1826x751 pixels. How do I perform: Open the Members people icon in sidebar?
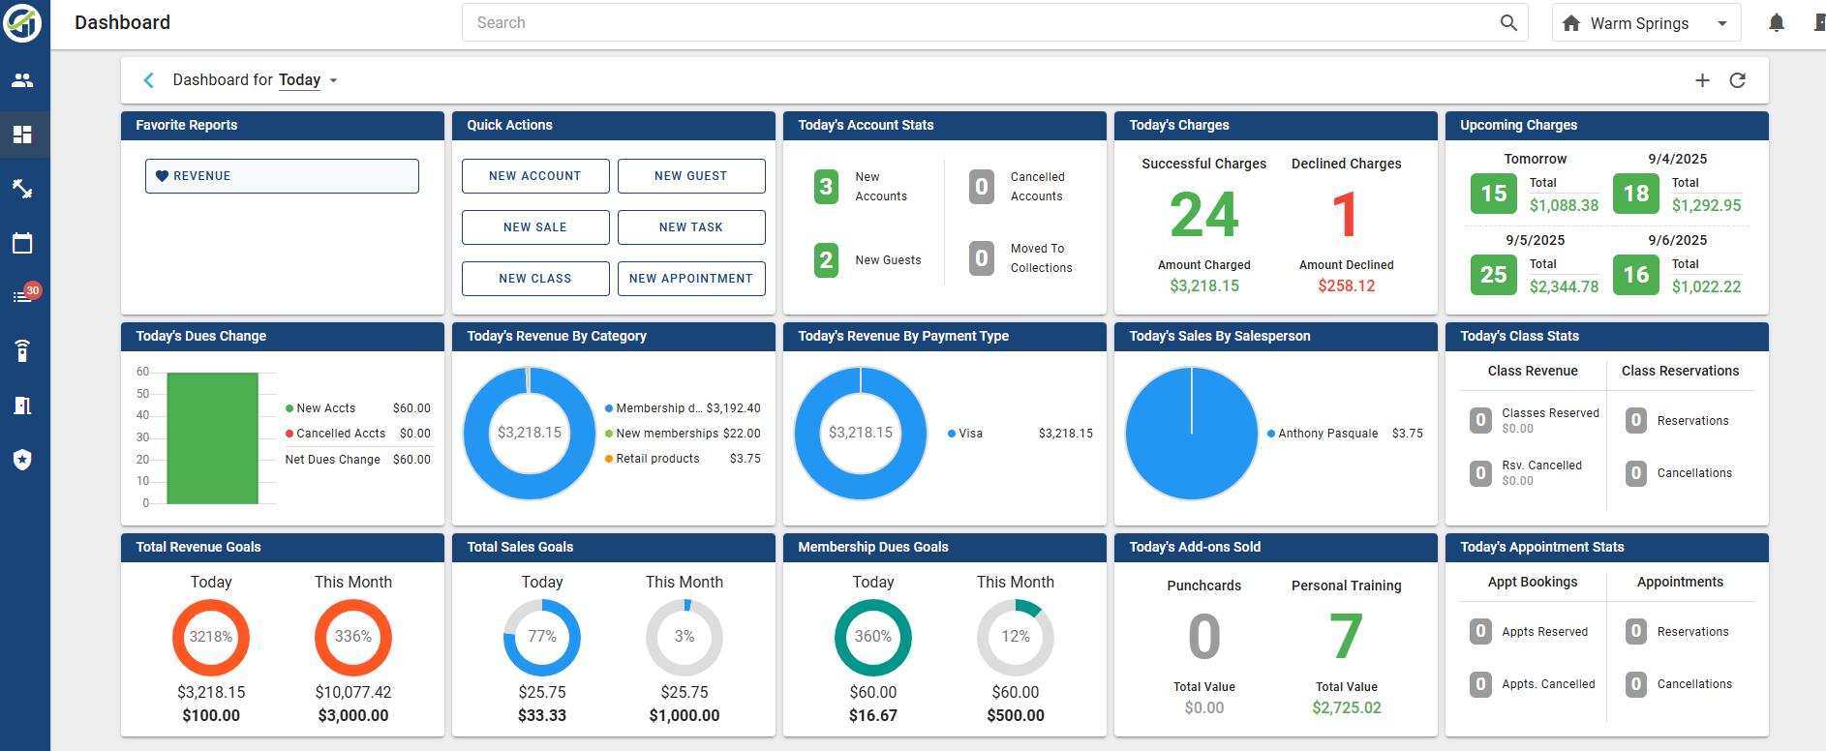pyautogui.click(x=22, y=80)
